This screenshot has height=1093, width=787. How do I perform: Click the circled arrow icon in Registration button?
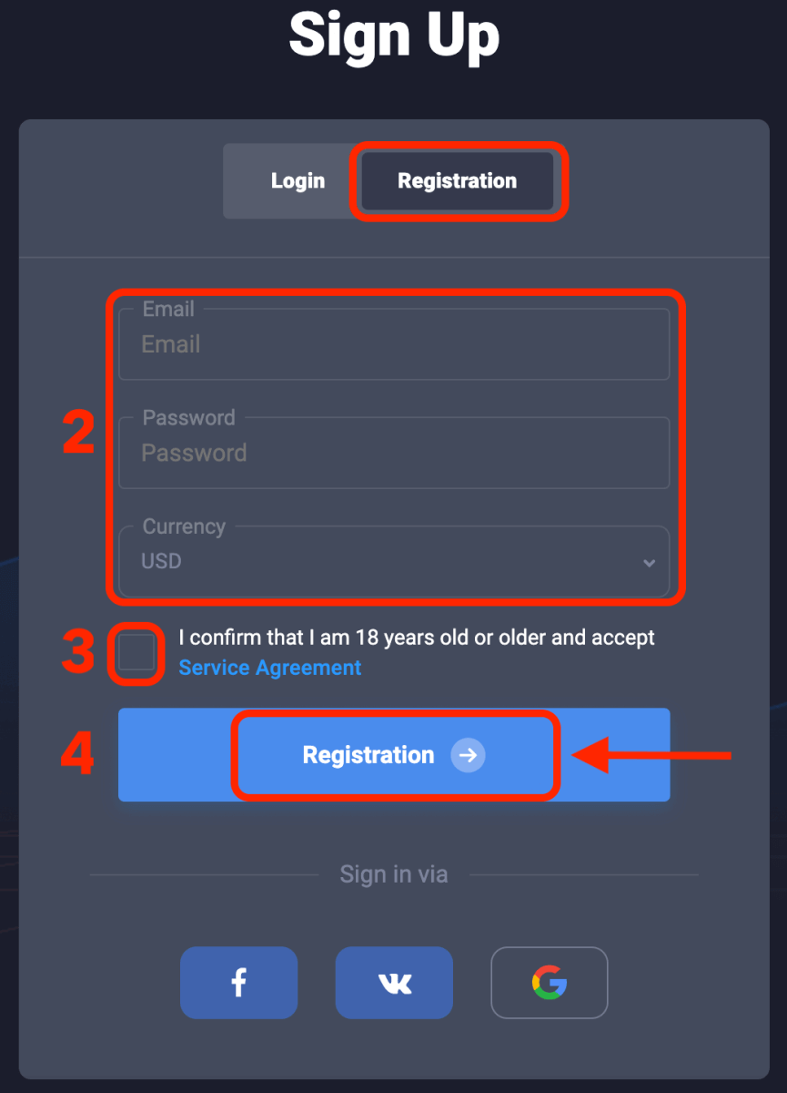pos(469,755)
